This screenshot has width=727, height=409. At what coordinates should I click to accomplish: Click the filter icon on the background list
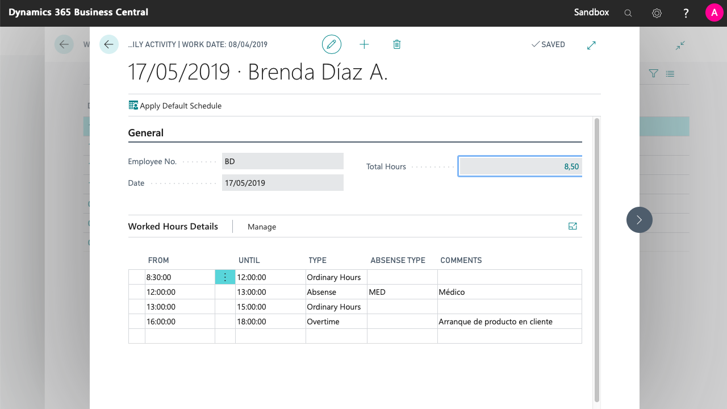(x=653, y=73)
